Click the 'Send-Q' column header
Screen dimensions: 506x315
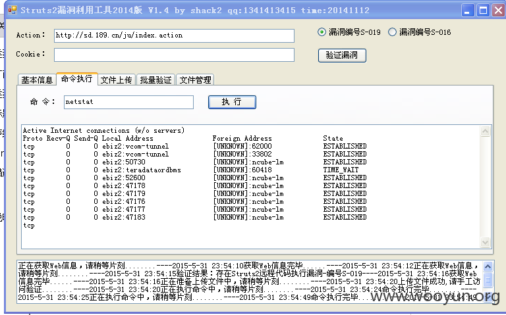[86, 138]
